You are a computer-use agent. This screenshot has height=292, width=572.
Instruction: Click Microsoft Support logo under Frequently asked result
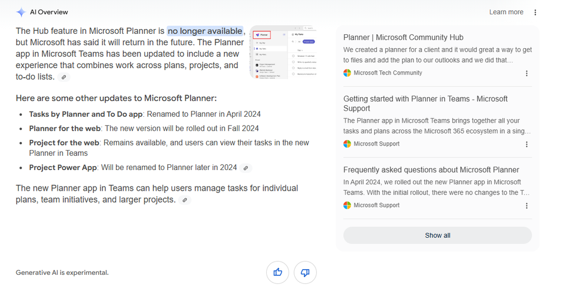348,205
